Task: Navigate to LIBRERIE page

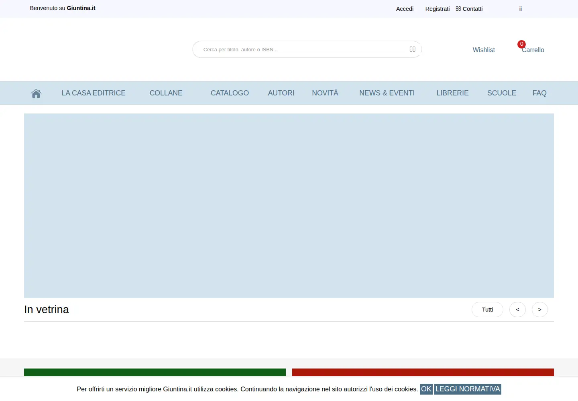Action: [x=452, y=93]
